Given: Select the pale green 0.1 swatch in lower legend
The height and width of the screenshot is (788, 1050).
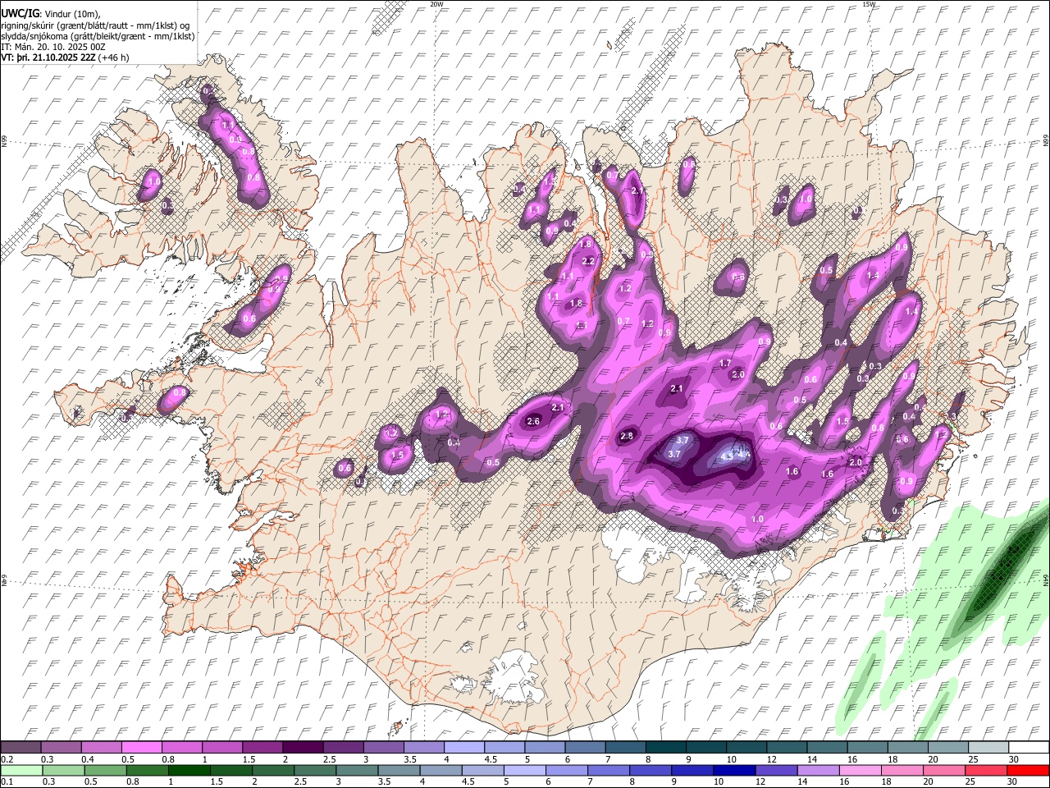Looking at the screenshot, I should point(21,770).
